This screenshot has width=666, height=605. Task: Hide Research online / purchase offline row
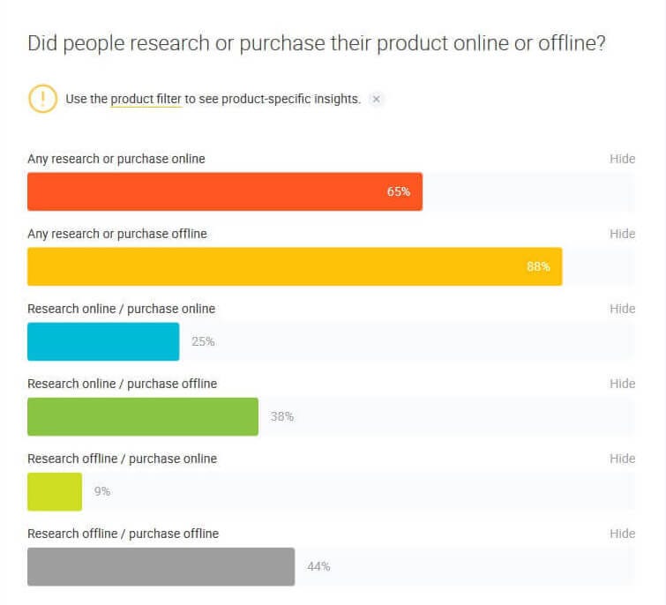622,384
